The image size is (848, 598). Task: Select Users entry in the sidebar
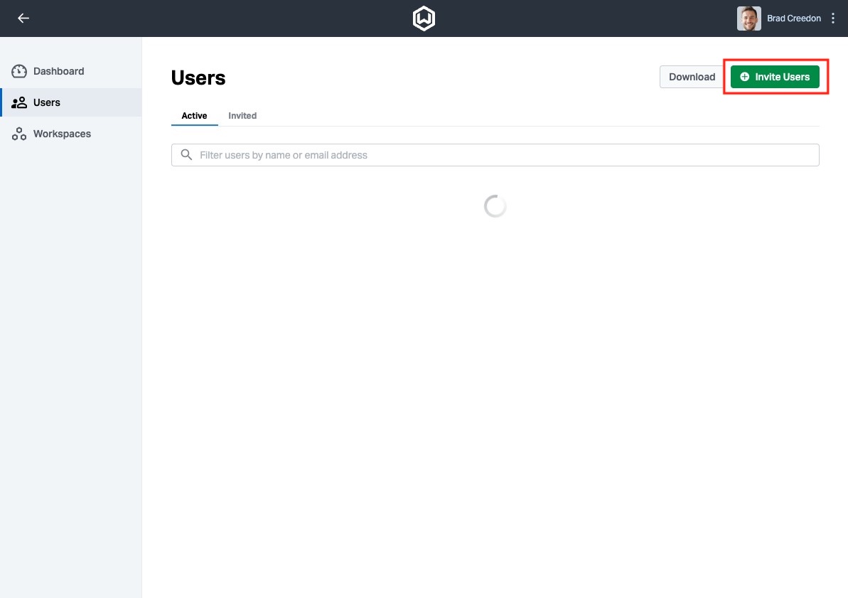click(x=47, y=102)
